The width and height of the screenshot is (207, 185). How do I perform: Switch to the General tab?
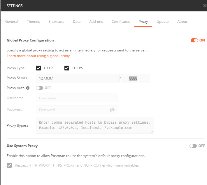(12, 22)
